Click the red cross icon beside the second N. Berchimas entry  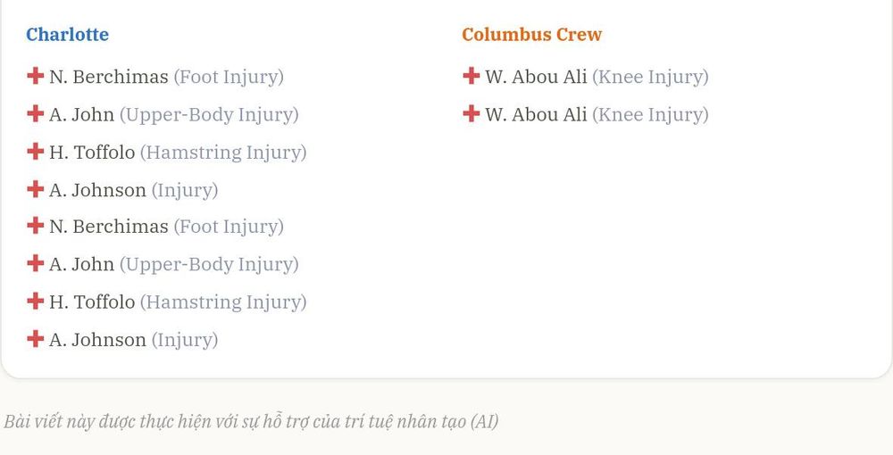[36, 225]
